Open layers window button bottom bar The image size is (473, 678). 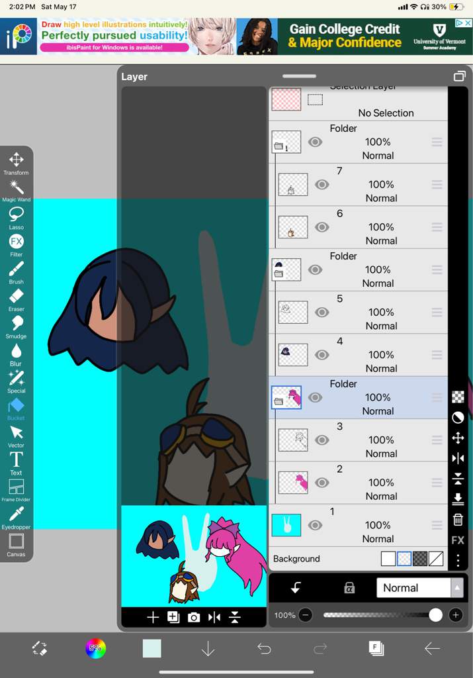[x=376, y=648]
